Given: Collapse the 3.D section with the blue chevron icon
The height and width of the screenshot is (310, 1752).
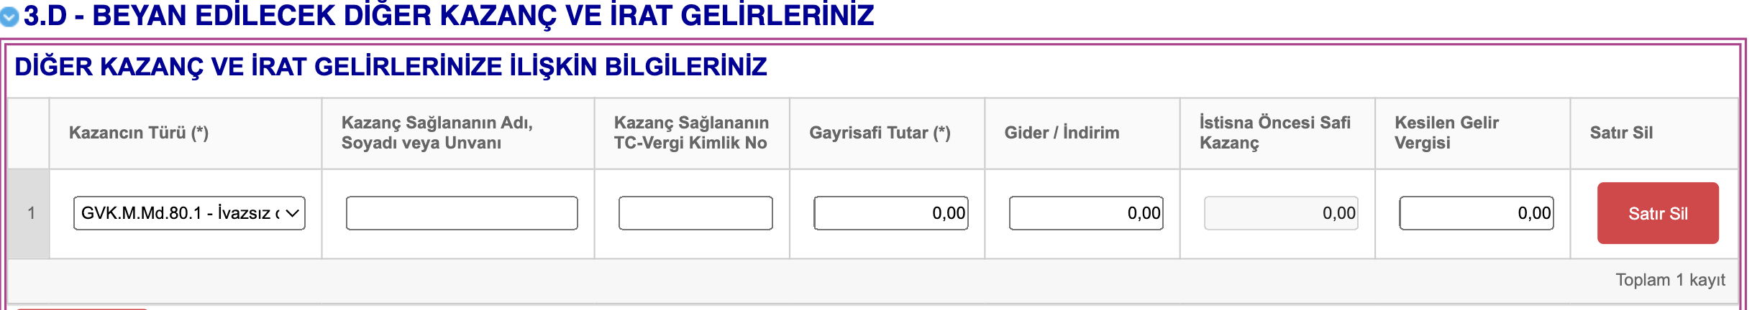Looking at the screenshot, I should point(10,17).
